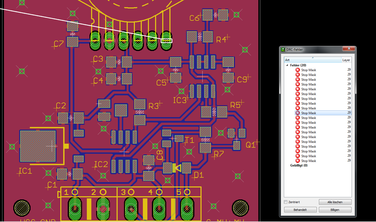Click the bottom-right mounting hole
The height and width of the screenshot is (222, 376).
coord(241,208)
